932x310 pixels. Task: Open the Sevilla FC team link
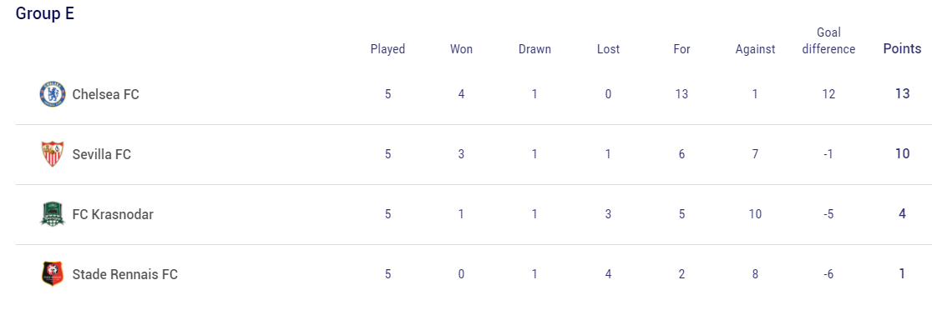102,154
